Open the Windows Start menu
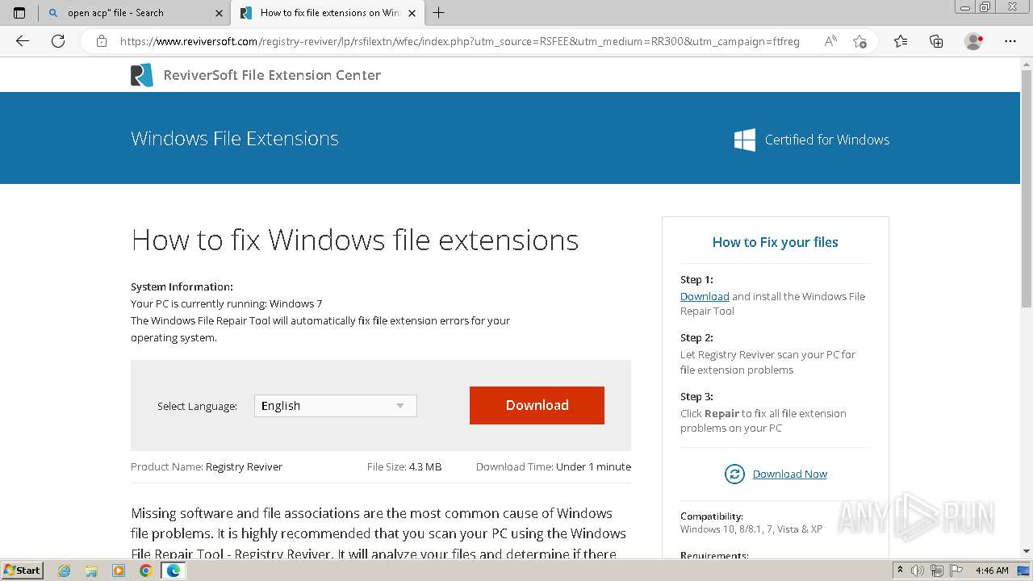The width and height of the screenshot is (1033, 581). pyautogui.click(x=22, y=571)
